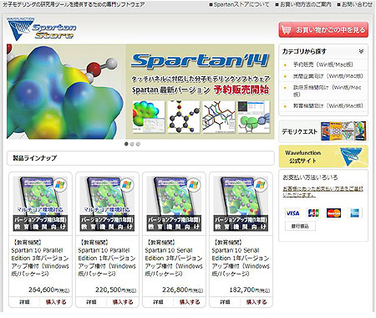Screen dimensions: 376x318
Task: Click the JCB card icon
Action: tap(313, 213)
